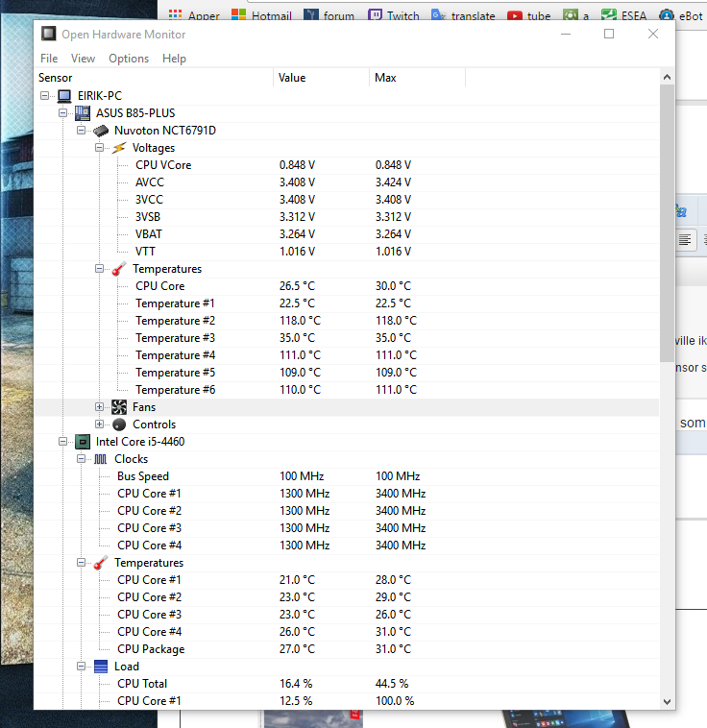Collapse the Intel Temperatures group
Image resolution: width=707 pixels, height=728 pixels.
82,563
